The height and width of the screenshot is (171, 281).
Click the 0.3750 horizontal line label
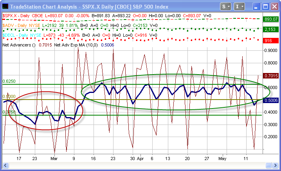point(9,112)
